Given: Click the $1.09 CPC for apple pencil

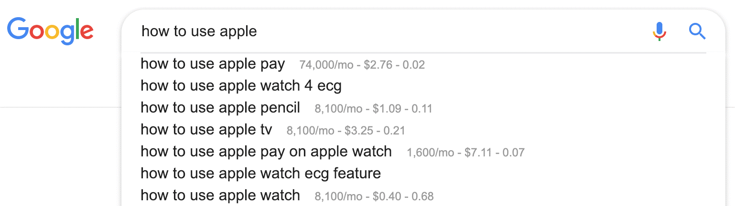Looking at the screenshot, I should coord(387,109).
